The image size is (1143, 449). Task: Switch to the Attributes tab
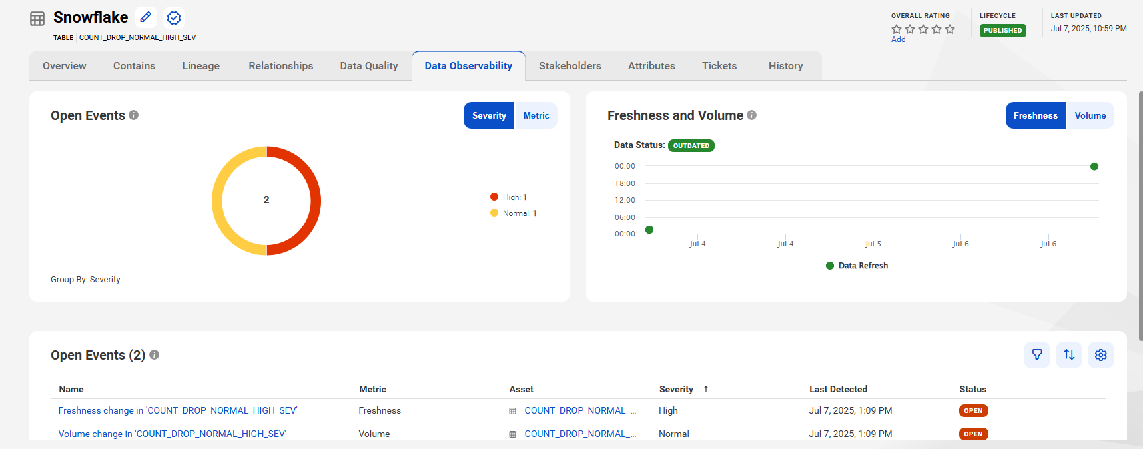pyautogui.click(x=651, y=66)
